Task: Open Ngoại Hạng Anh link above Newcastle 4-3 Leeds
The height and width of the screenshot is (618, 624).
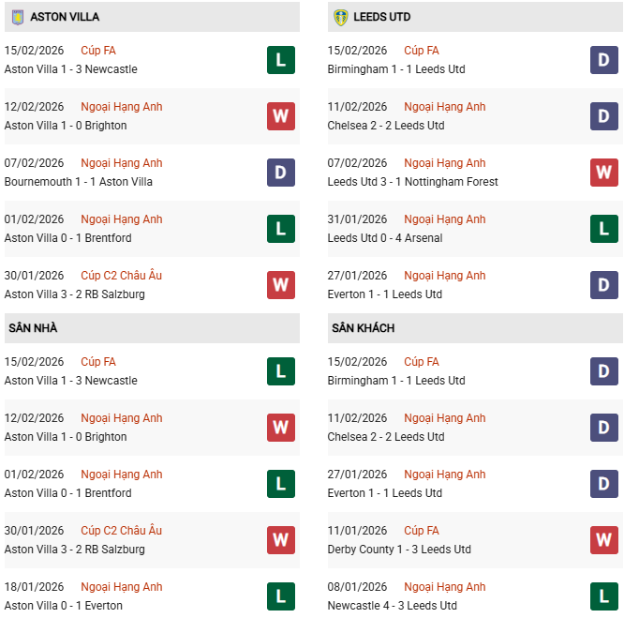Action: pos(445,587)
